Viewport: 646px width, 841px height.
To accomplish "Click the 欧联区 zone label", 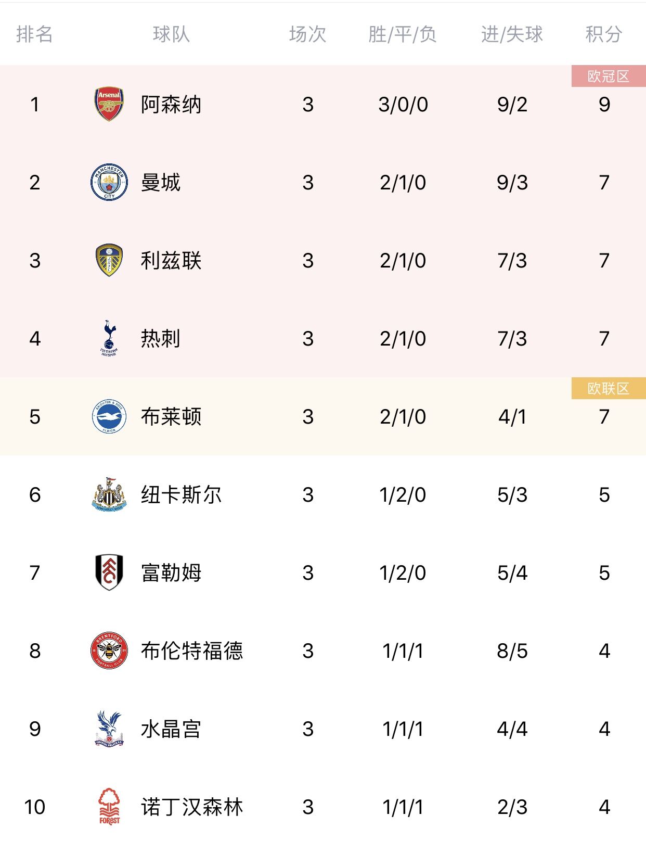I will click(609, 388).
